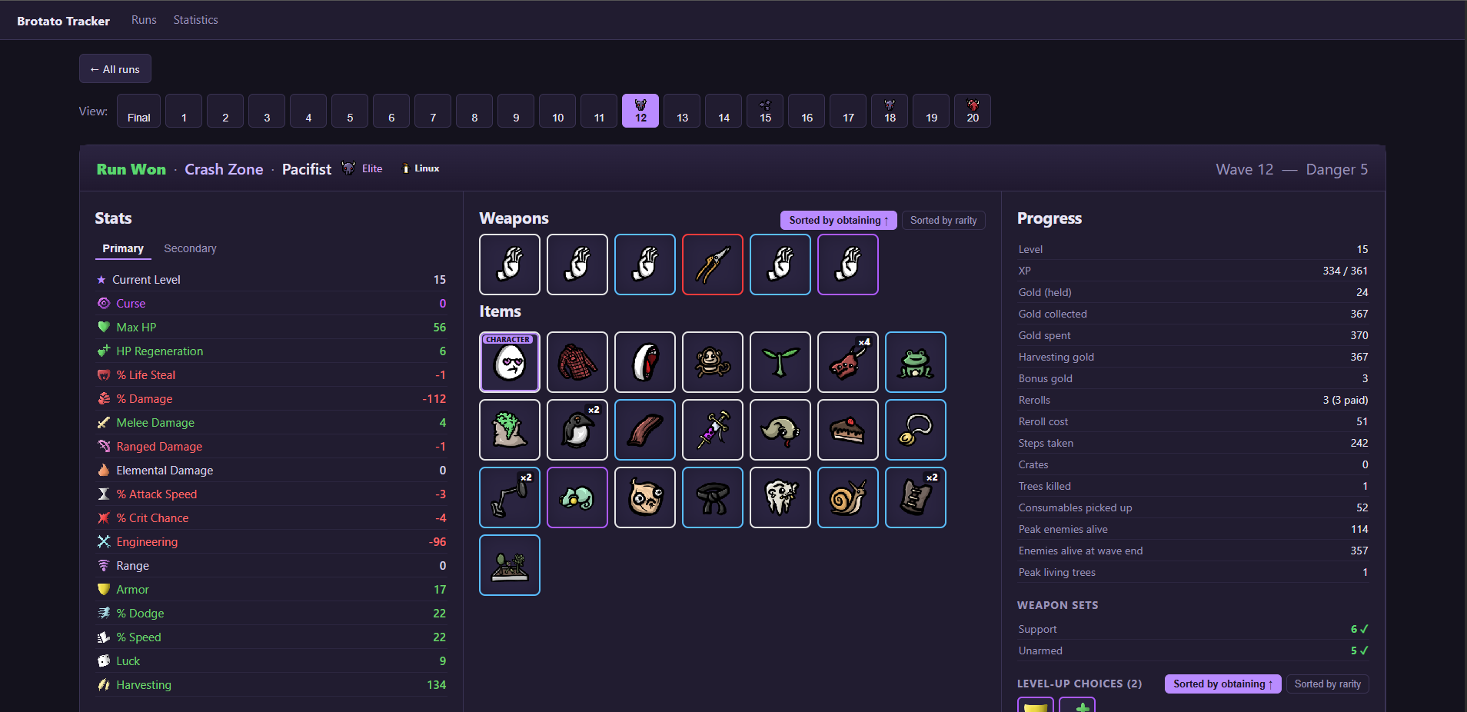Select the gold ring necklace item

[x=916, y=430]
